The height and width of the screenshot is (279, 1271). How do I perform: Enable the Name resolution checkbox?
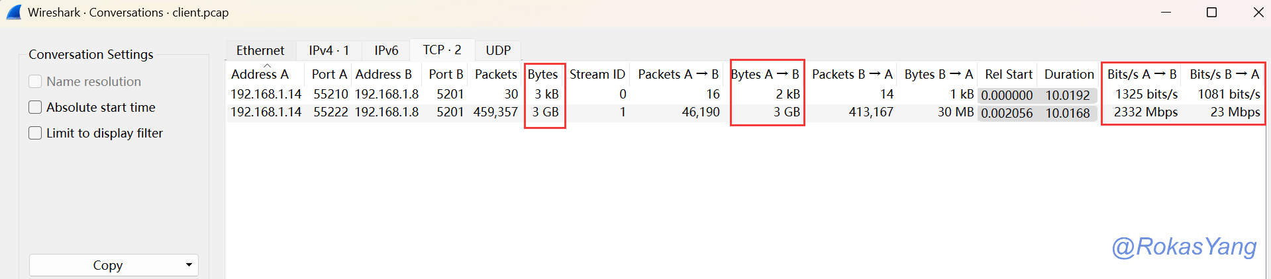click(x=36, y=81)
